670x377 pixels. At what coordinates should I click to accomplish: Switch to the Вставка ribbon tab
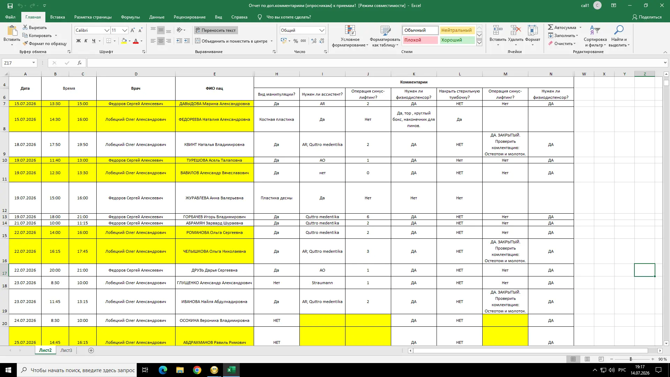[x=58, y=17]
